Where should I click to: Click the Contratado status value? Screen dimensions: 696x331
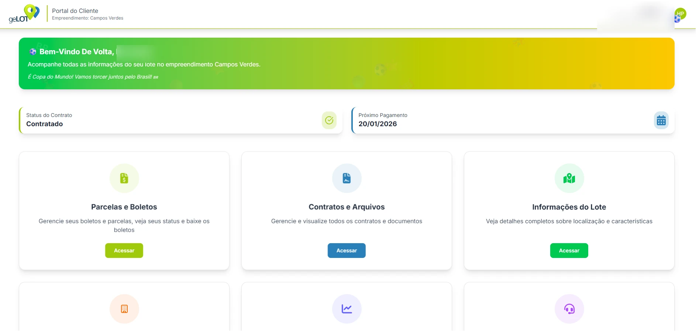(x=44, y=124)
